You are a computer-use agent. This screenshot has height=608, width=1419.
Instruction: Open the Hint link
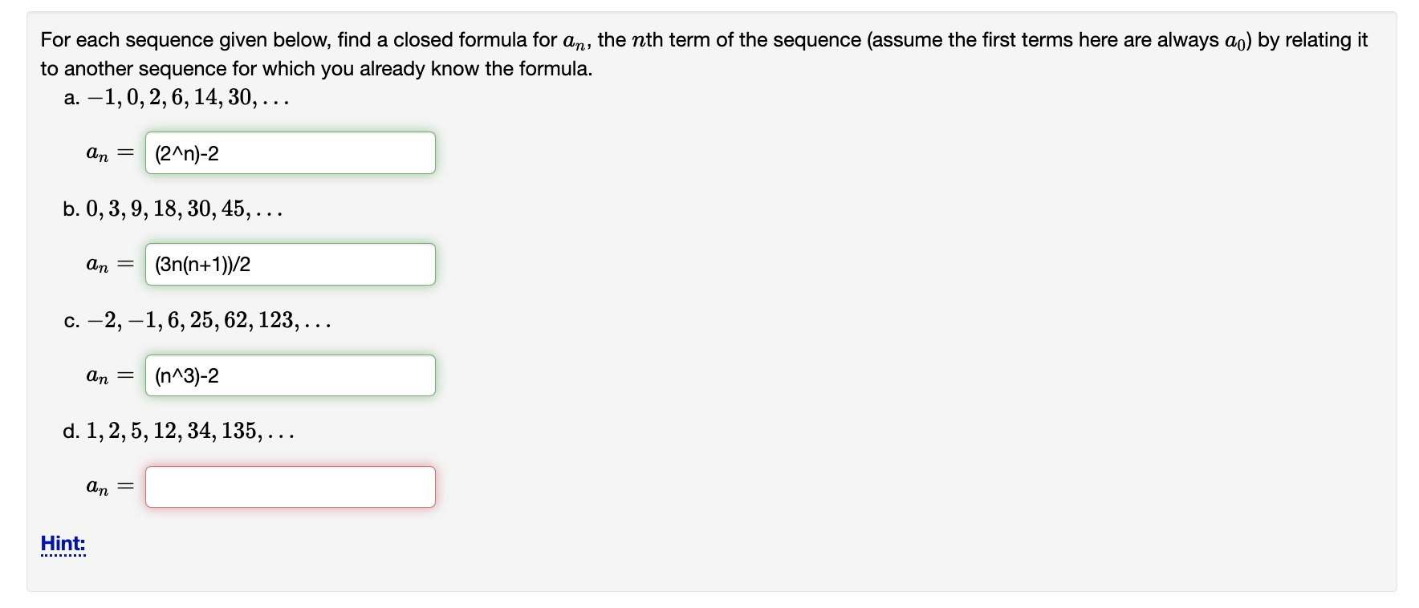63,543
